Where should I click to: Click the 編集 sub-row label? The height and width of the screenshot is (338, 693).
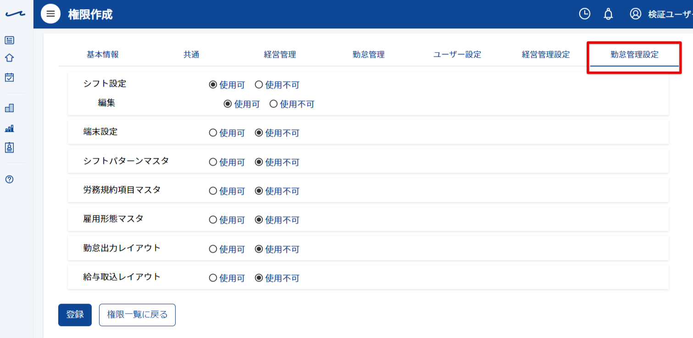point(106,103)
